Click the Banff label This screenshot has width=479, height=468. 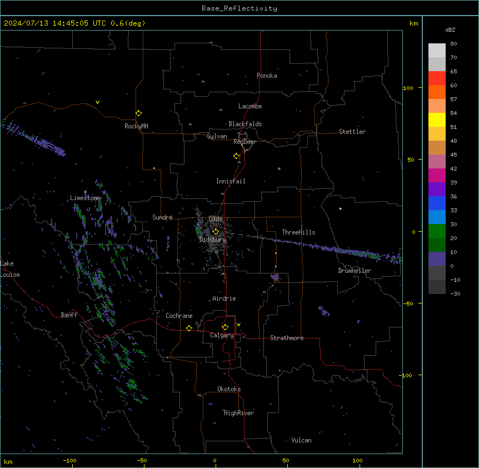[x=69, y=315]
